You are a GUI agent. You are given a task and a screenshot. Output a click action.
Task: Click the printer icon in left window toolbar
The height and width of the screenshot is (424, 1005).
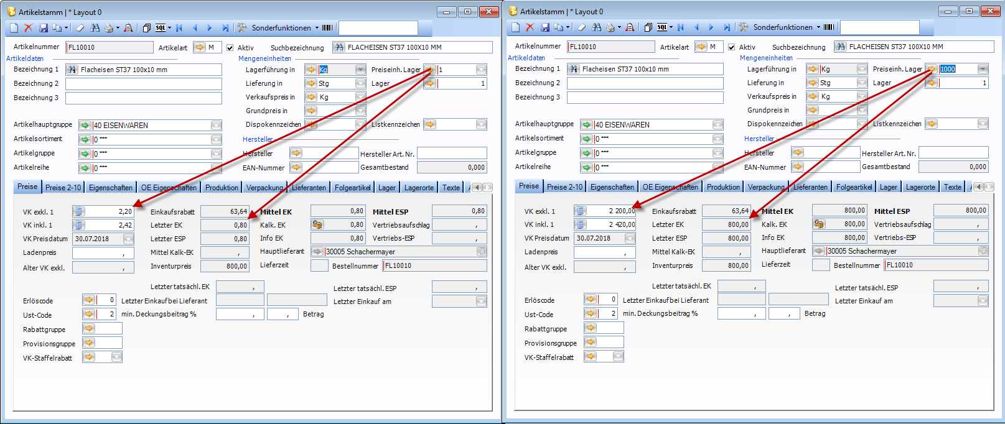click(x=110, y=28)
